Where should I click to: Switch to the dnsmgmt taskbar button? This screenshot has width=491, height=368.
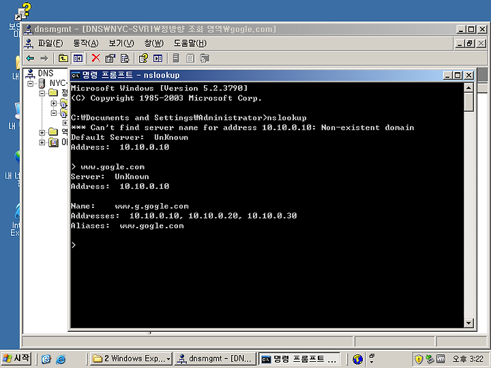[215, 358]
